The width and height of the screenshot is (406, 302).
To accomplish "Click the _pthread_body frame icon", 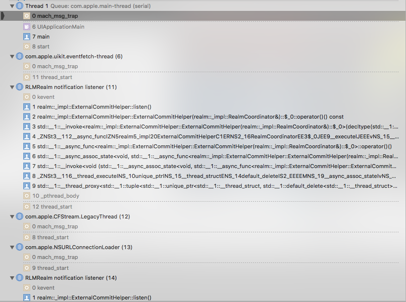I will point(26,196).
